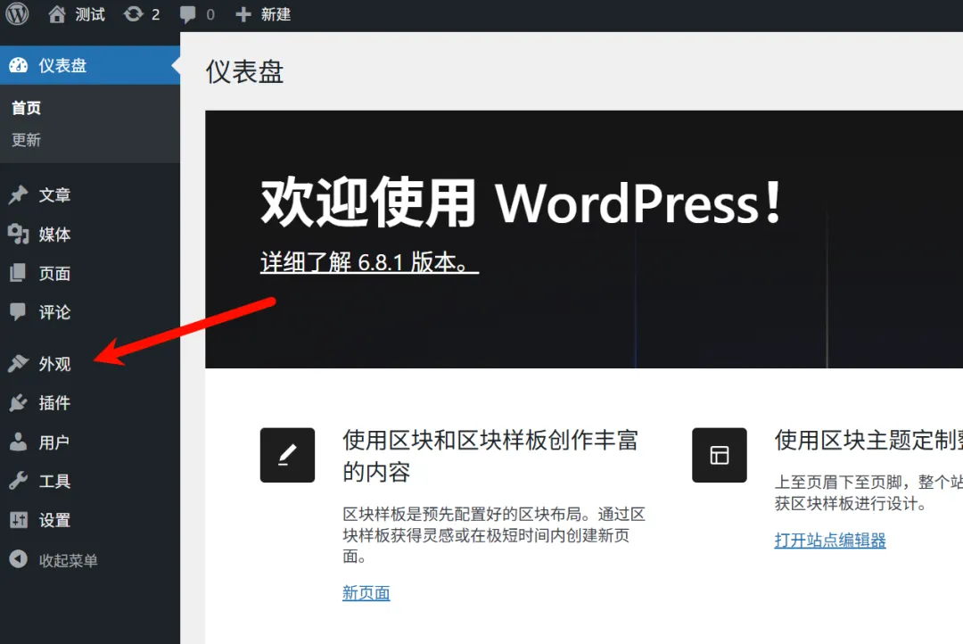963x644 pixels.
Task: Collapse the sidebar with 收起菜单
Action: click(x=90, y=560)
